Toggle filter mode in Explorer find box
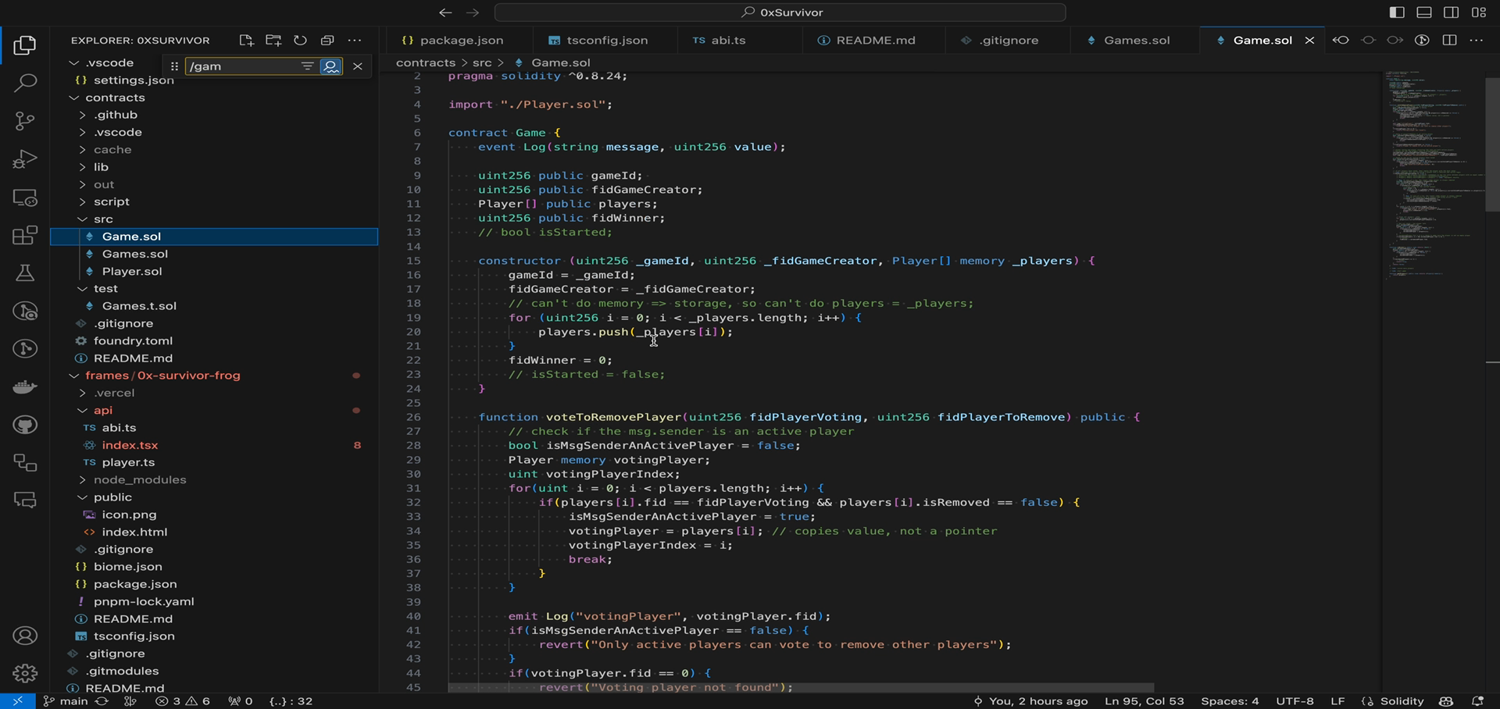Image resolution: width=1500 pixels, height=709 pixels. tap(308, 66)
